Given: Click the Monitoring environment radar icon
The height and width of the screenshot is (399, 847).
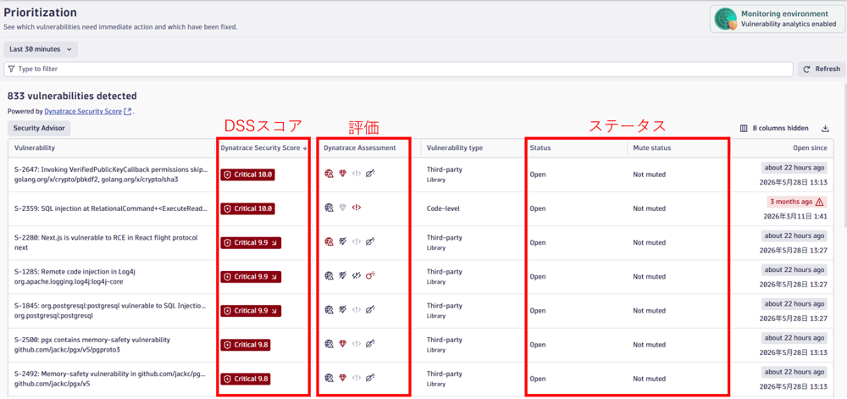Looking at the screenshot, I should (726, 19).
